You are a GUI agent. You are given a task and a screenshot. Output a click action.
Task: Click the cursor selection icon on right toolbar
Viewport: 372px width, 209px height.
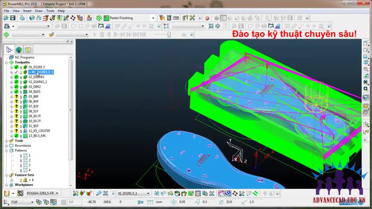coord(365,124)
